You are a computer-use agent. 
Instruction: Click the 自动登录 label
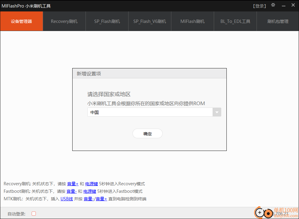16,214
